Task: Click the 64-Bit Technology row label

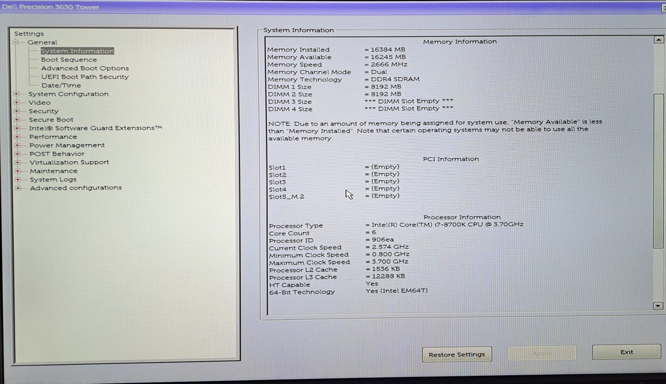Action: pos(302,292)
